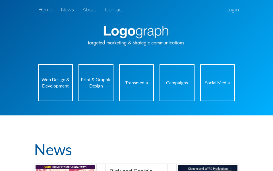The image size is (273, 171).
Task: View the Campaigns section
Action: (177, 83)
